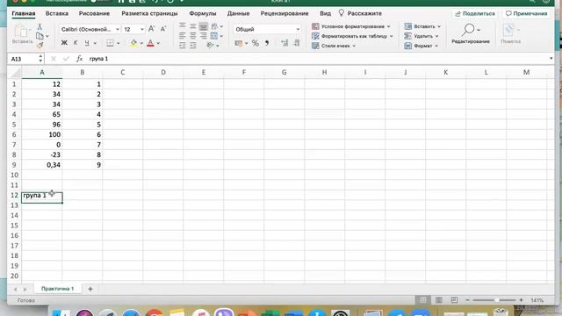Viewport: 562px width, 316px height.
Task: Open the Вставить cells dropdown
Action: (x=422, y=26)
